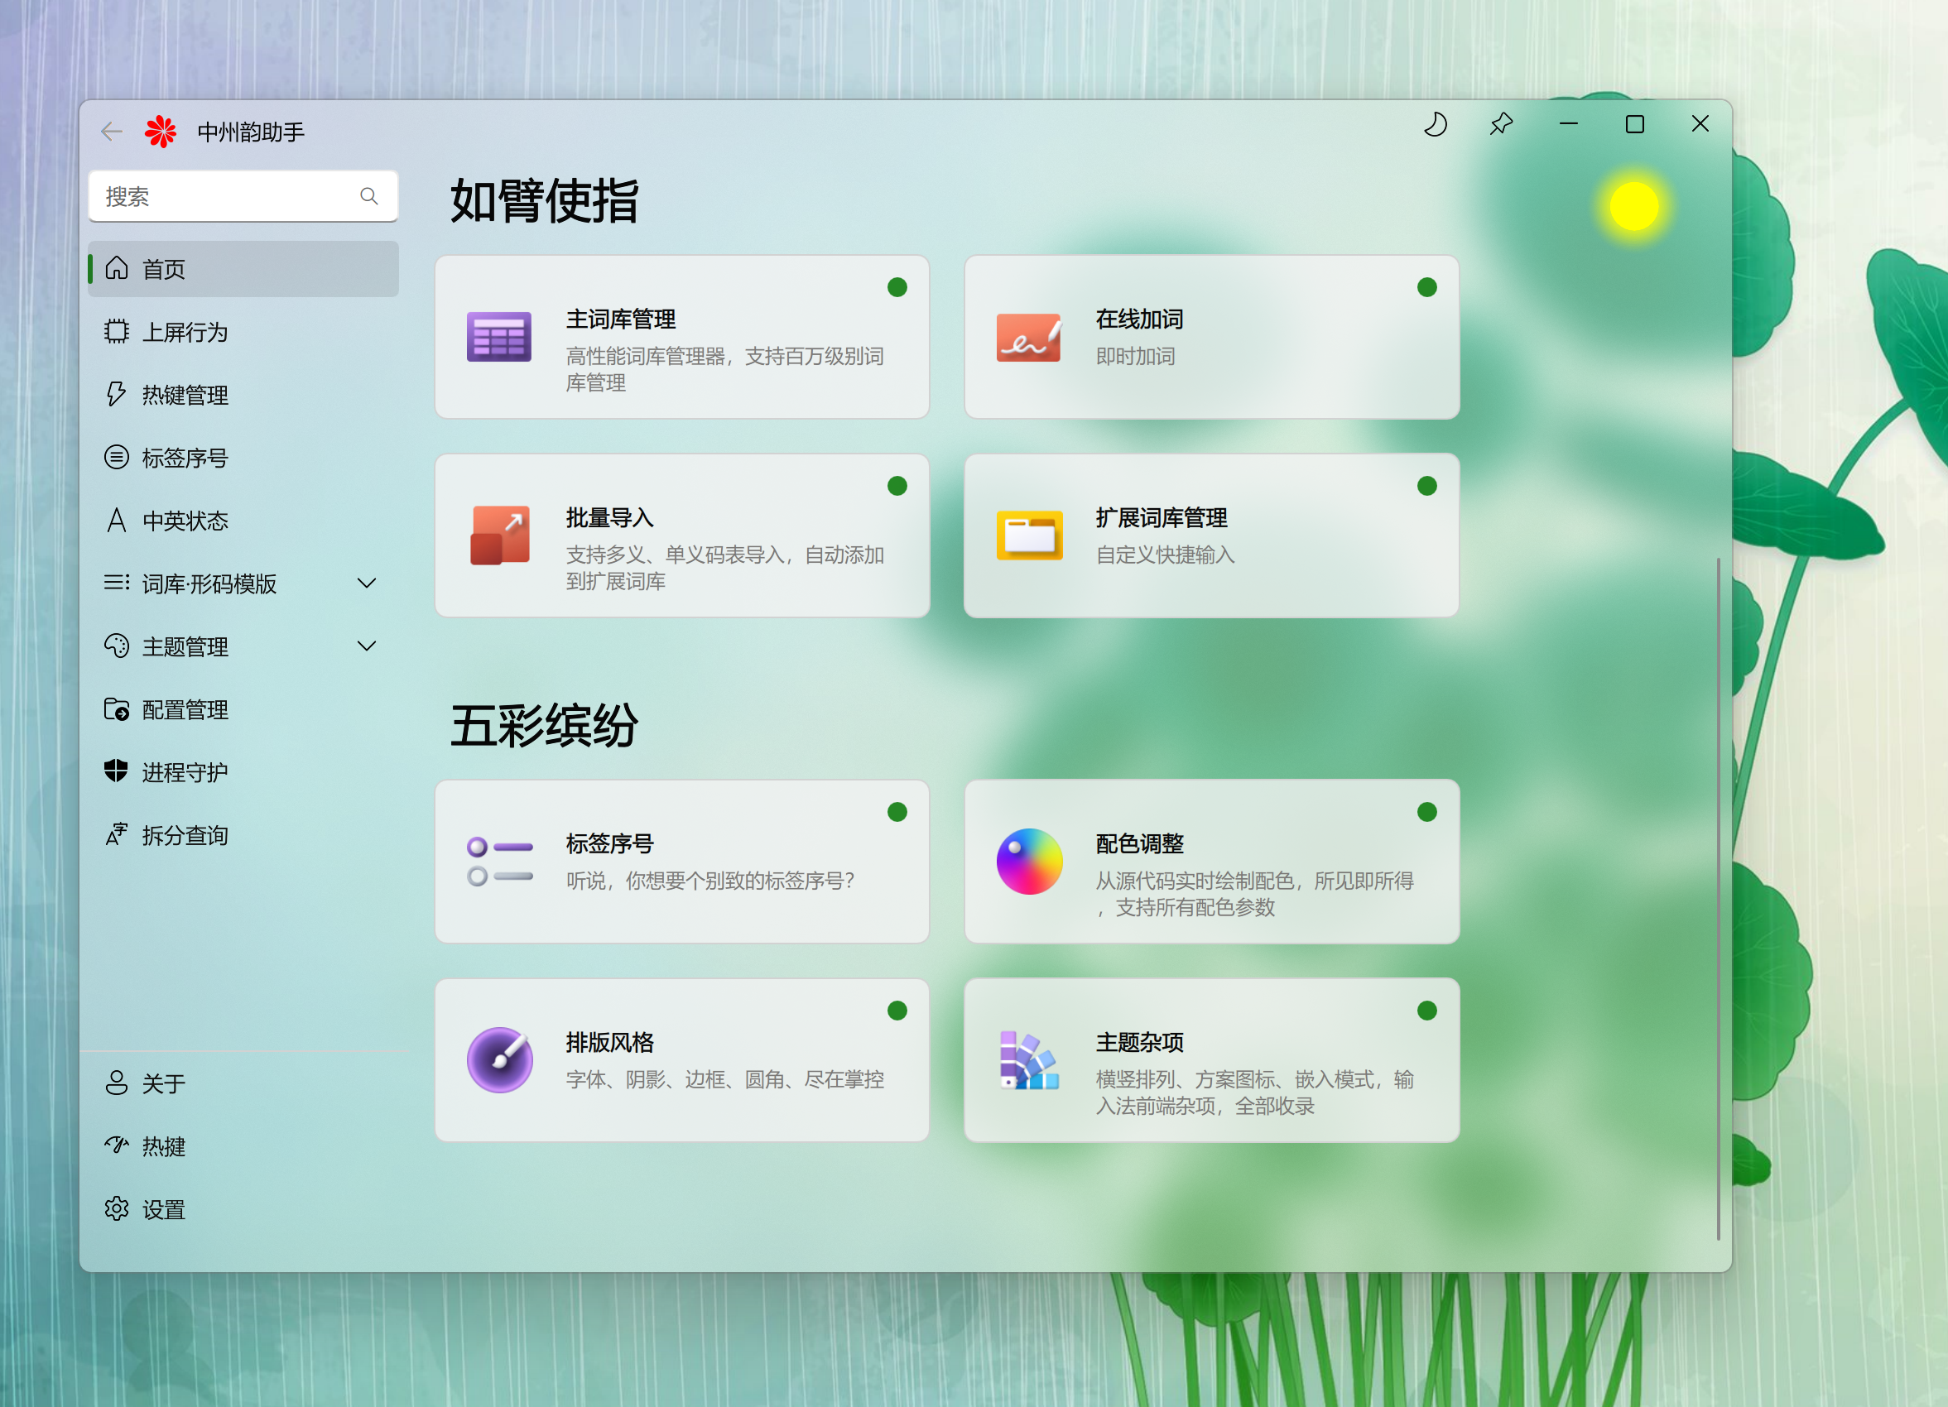Click the search magnifier icon

pos(369,197)
